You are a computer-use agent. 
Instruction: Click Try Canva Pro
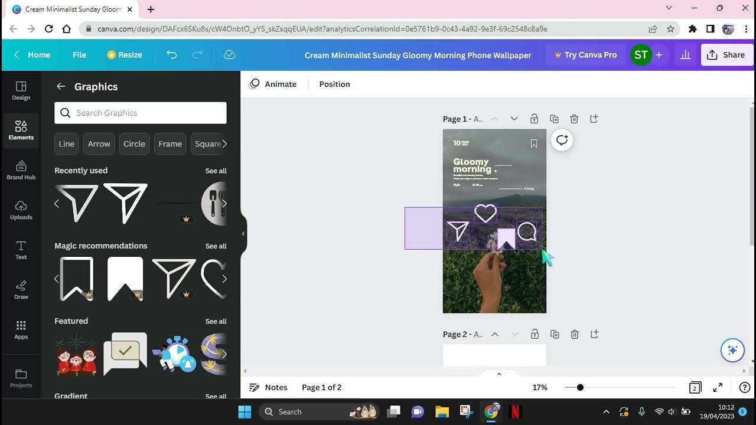coord(585,55)
